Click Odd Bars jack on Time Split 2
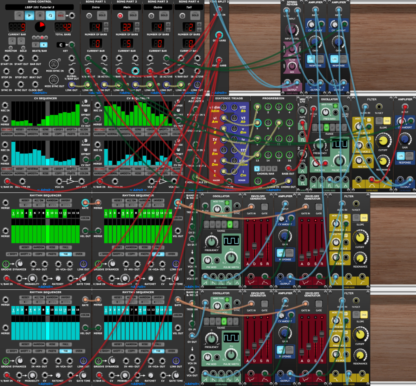The height and width of the screenshot is (386, 416). [x=219, y=35]
